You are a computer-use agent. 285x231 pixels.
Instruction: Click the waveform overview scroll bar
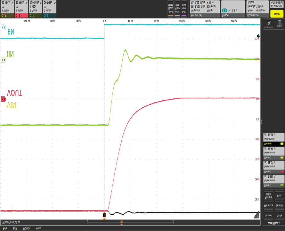[x=130, y=222]
